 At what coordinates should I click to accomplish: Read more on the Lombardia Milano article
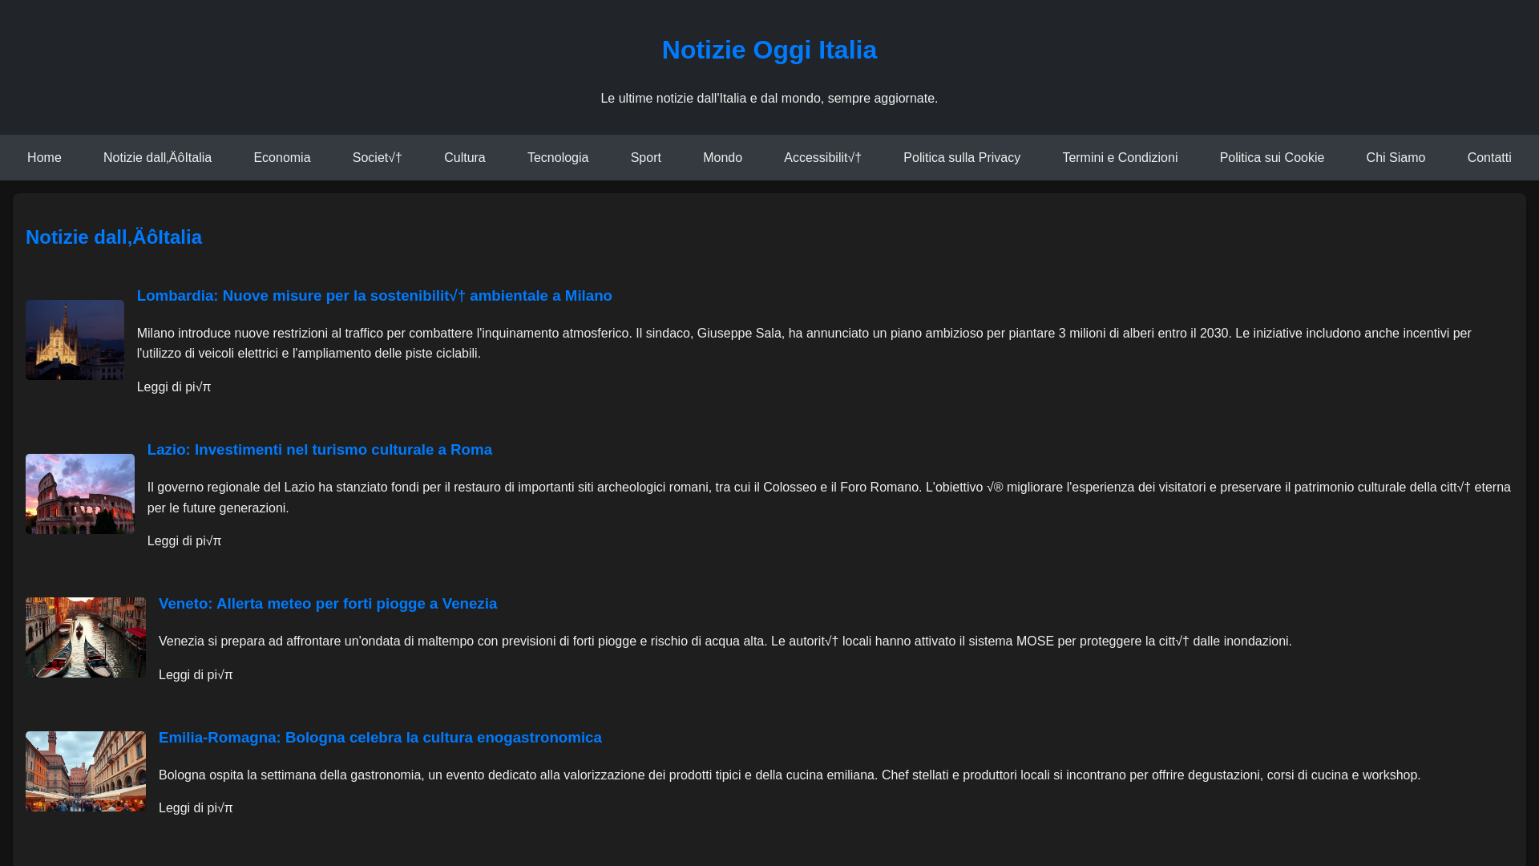coord(174,387)
